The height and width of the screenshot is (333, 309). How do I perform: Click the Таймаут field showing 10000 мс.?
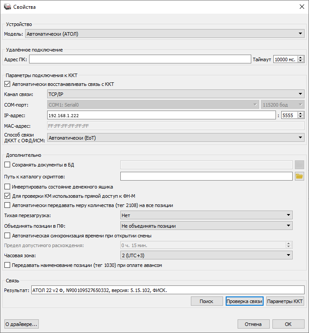point(285,59)
